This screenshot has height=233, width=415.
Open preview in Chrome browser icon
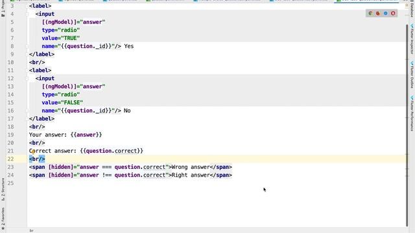pos(370,13)
